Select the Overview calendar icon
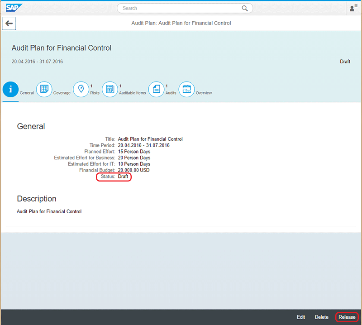Image resolution: width=362 pixels, height=325 pixels. tap(186, 90)
